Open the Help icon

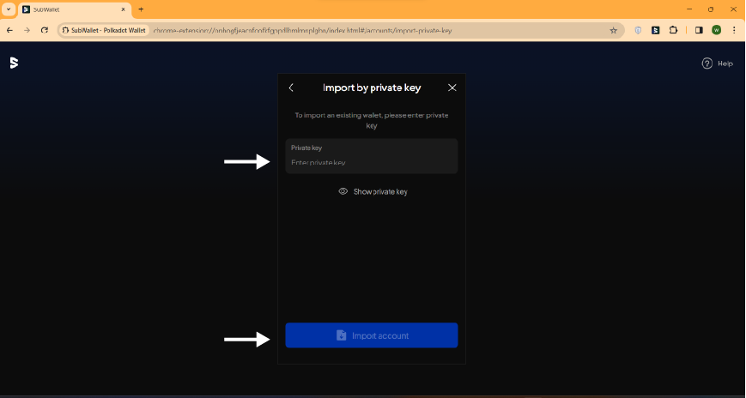(707, 63)
